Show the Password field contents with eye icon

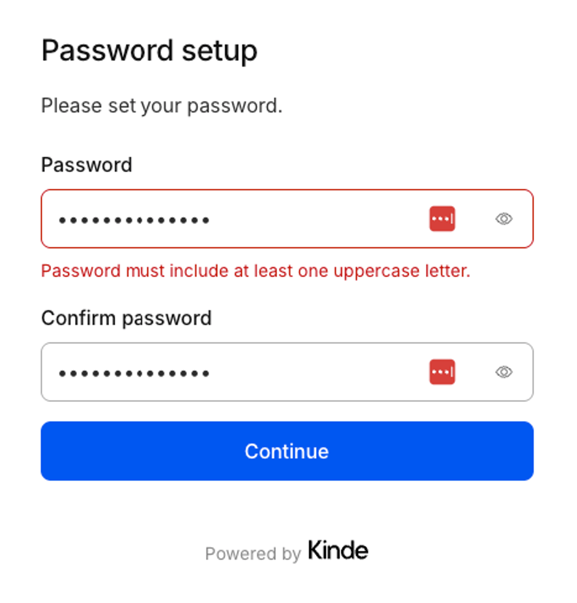tap(504, 219)
